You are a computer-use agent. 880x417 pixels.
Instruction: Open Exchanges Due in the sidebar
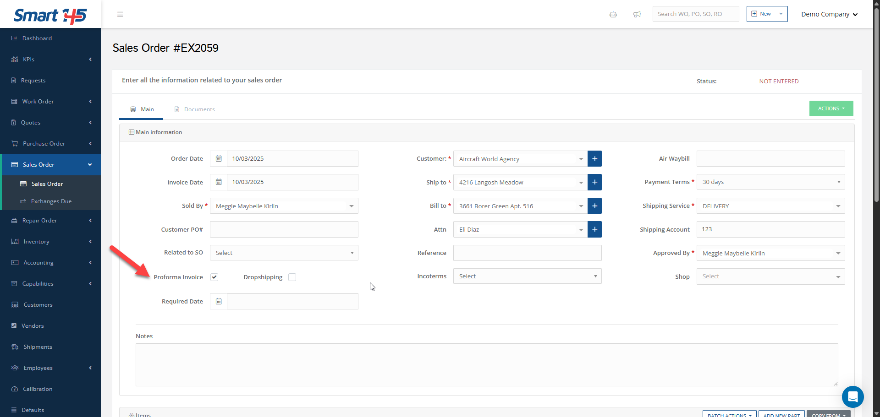tap(51, 201)
